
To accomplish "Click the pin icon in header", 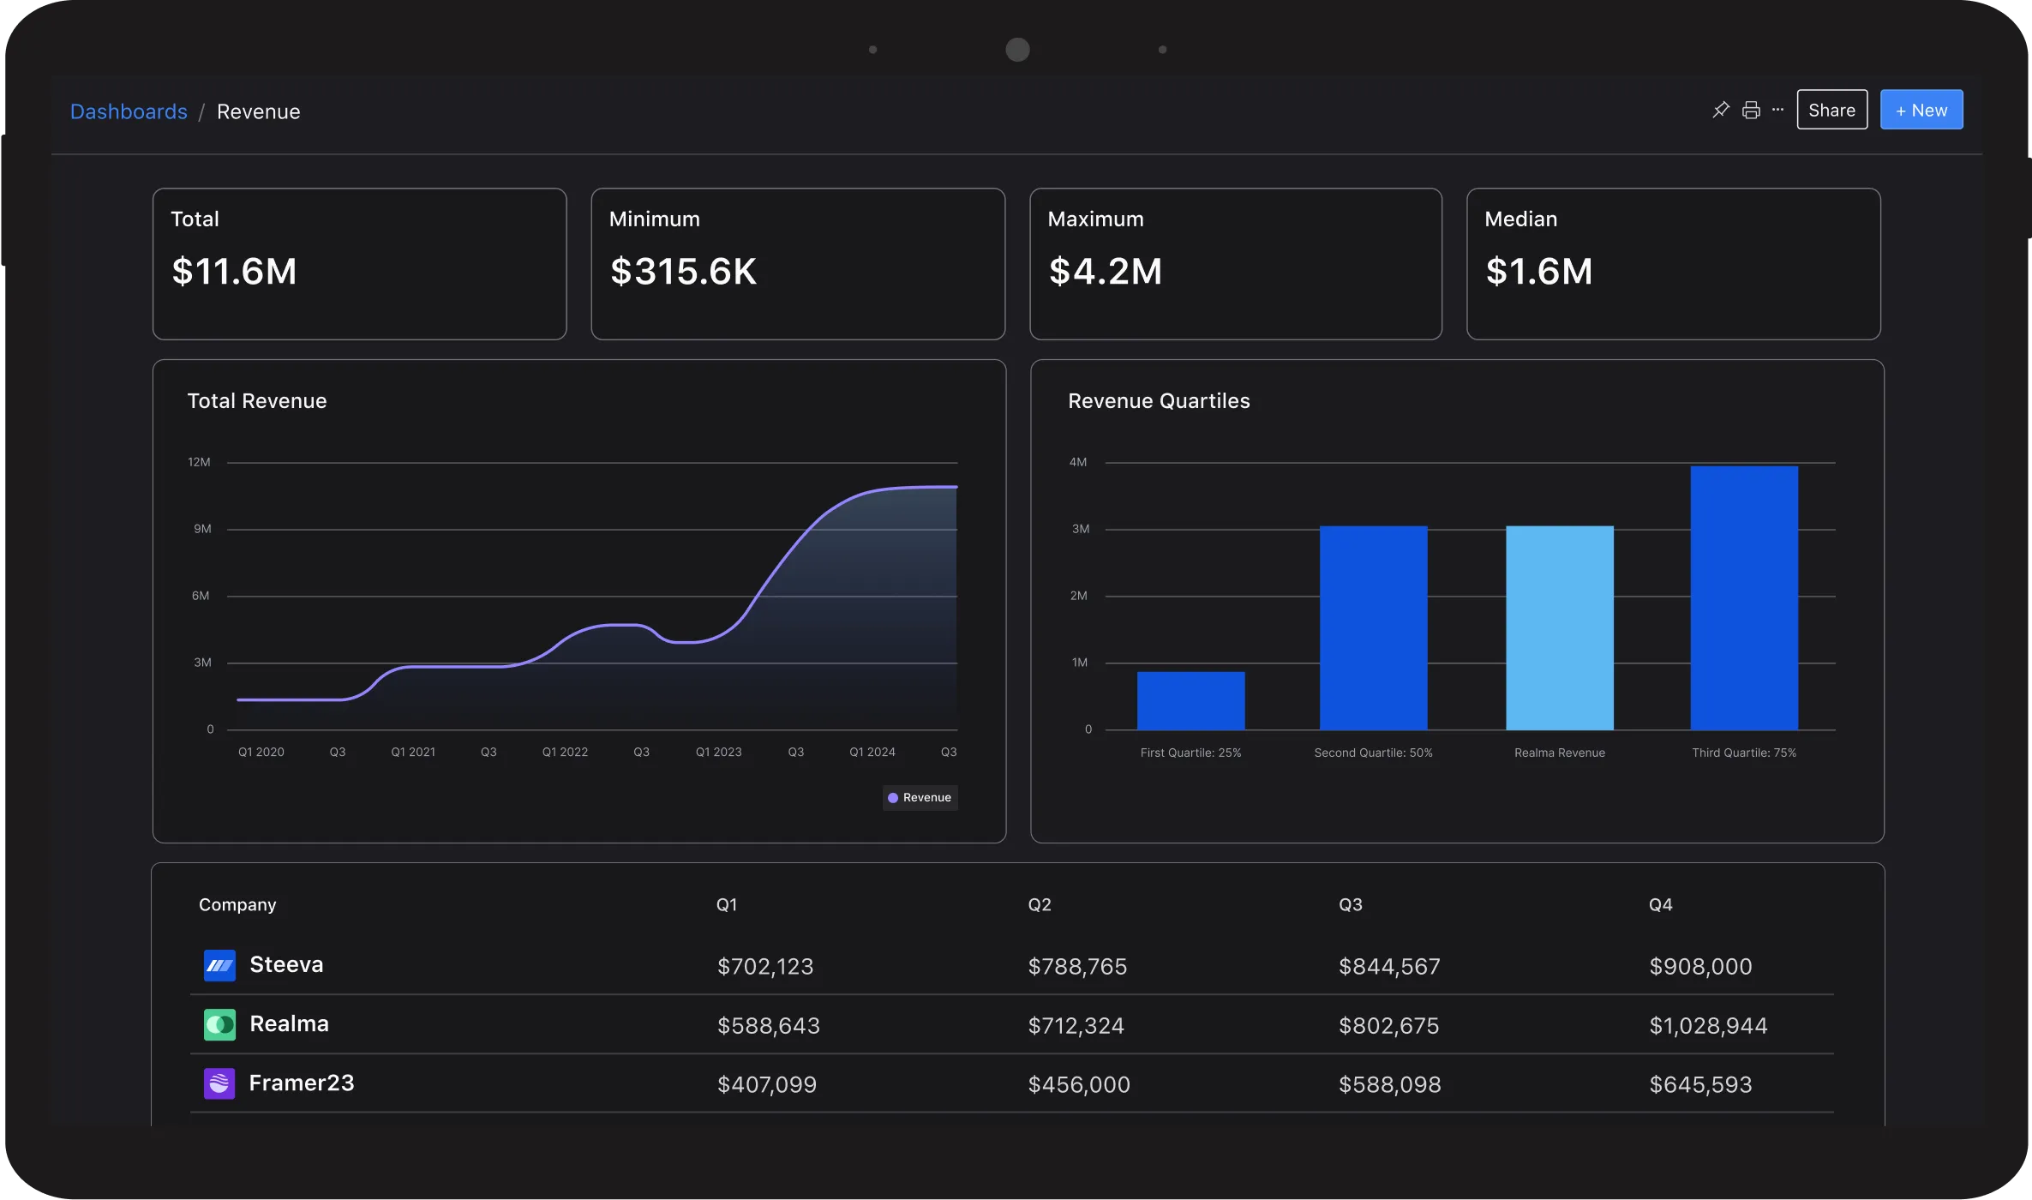I will pos(1720,111).
